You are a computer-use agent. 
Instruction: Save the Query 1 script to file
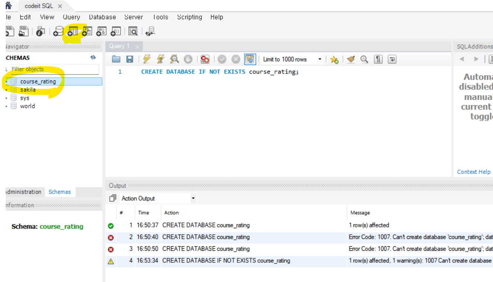[130, 60]
